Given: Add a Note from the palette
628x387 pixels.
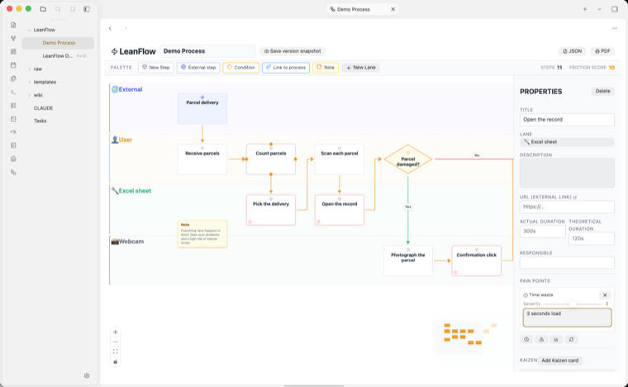Looking at the screenshot, I should coord(326,68).
